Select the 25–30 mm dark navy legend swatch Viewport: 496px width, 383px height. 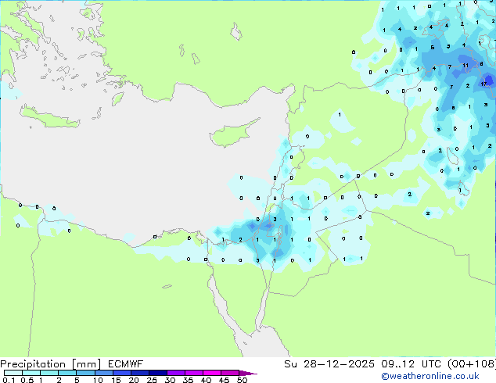coord(158,373)
